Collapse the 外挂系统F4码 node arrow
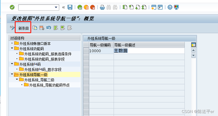Viewport: 218px width, 116px height. point(12,64)
